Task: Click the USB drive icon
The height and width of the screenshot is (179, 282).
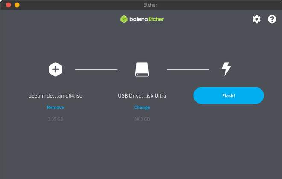Action: [x=142, y=69]
